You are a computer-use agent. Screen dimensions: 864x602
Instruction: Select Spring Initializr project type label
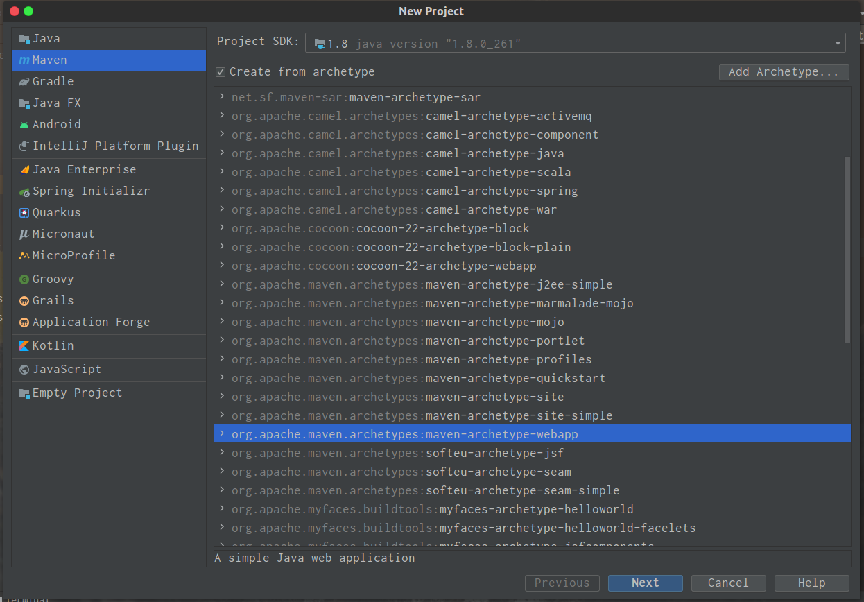(91, 191)
